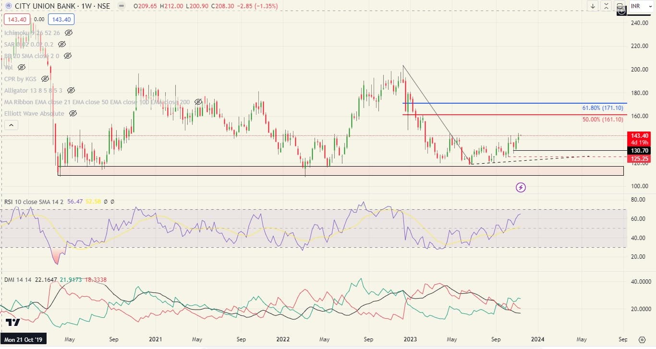Click the TradingView logo
Image resolution: width=656 pixels, height=349 pixels.
click(13, 322)
